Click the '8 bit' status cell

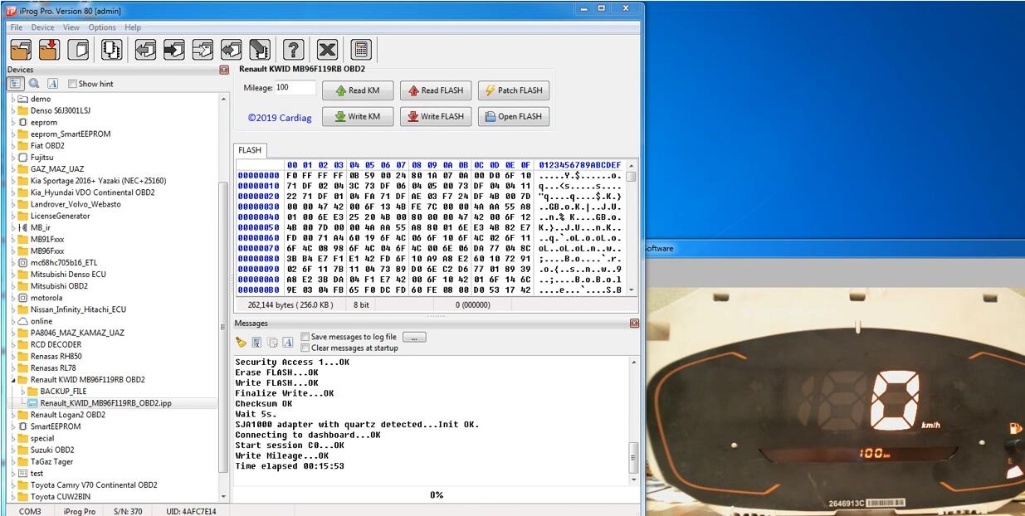point(361,305)
